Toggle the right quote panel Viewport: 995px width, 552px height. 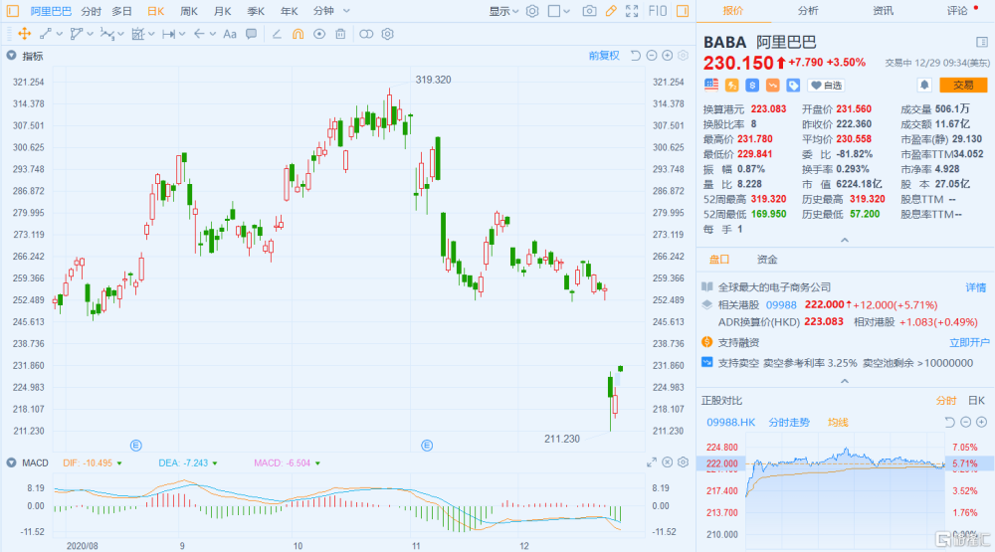pos(683,11)
